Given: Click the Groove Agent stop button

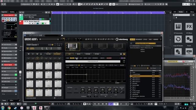Looking at the screenshot, I should 28,54.
